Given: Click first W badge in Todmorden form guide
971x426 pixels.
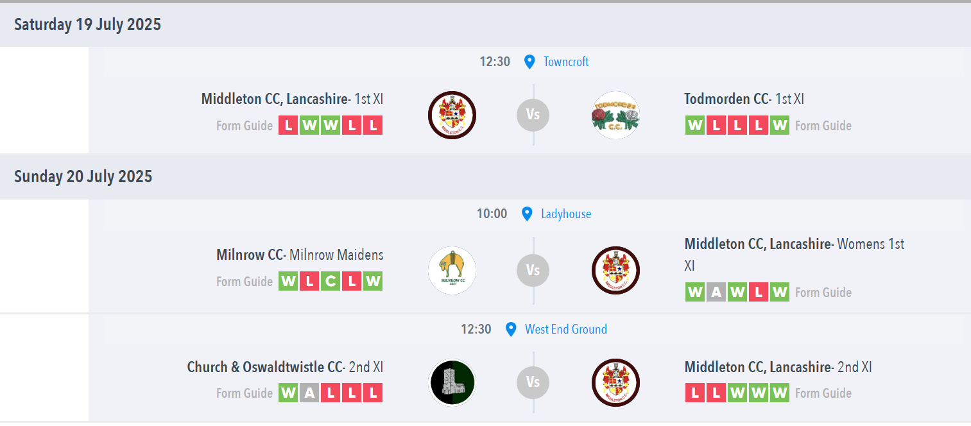Looking at the screenshot, I should tap(695, 125).
